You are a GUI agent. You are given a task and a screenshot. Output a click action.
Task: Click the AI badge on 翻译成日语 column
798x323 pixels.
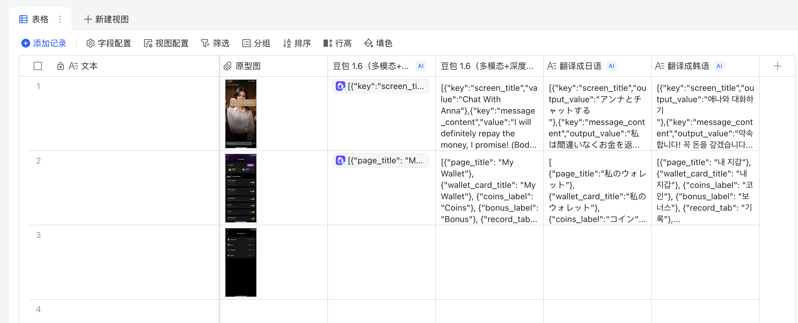coord(611,66)
